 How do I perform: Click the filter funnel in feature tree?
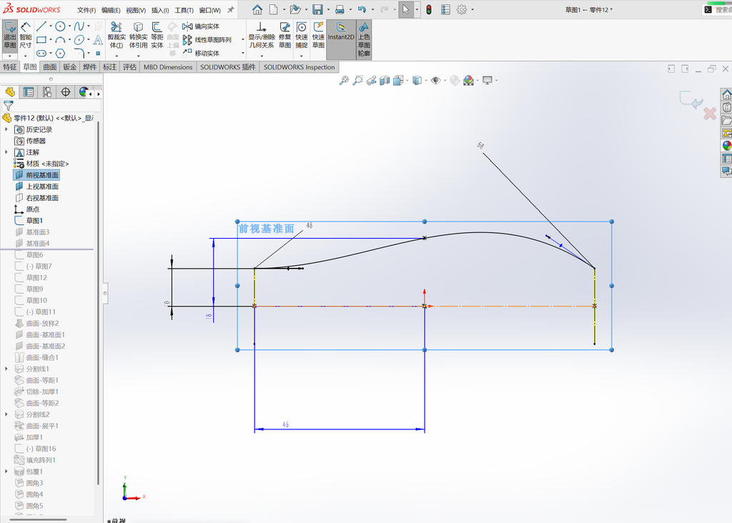click(x=9, y=106)
